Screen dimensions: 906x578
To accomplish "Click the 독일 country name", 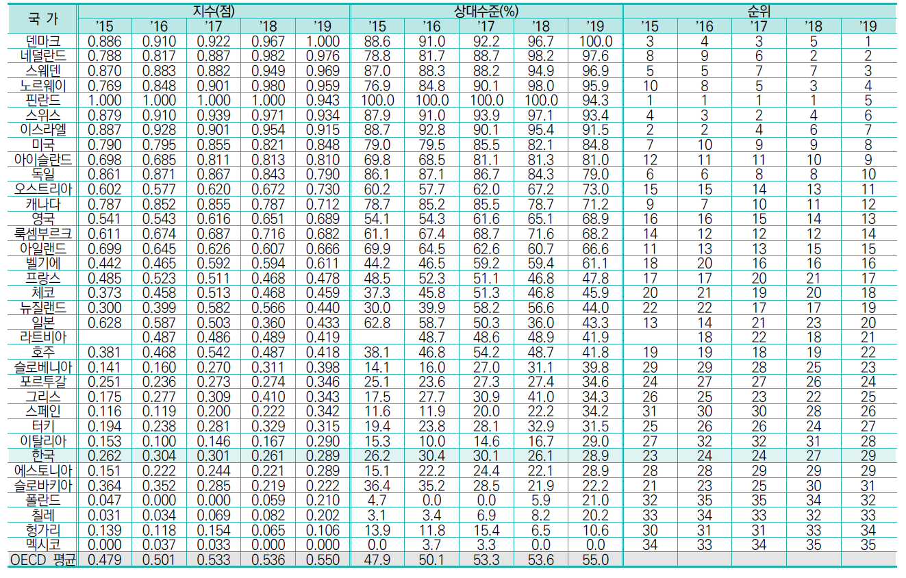I will click(x=42, y=174).
